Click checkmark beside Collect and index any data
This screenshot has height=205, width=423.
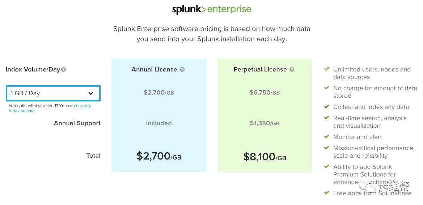[326, 107]
